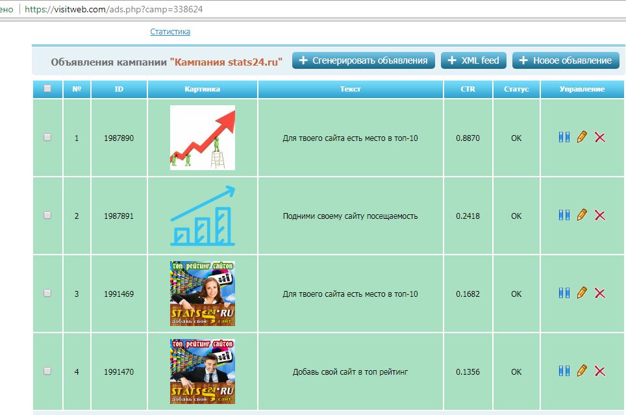Pause ad 1991470 with the pause icon

point(564,371)
